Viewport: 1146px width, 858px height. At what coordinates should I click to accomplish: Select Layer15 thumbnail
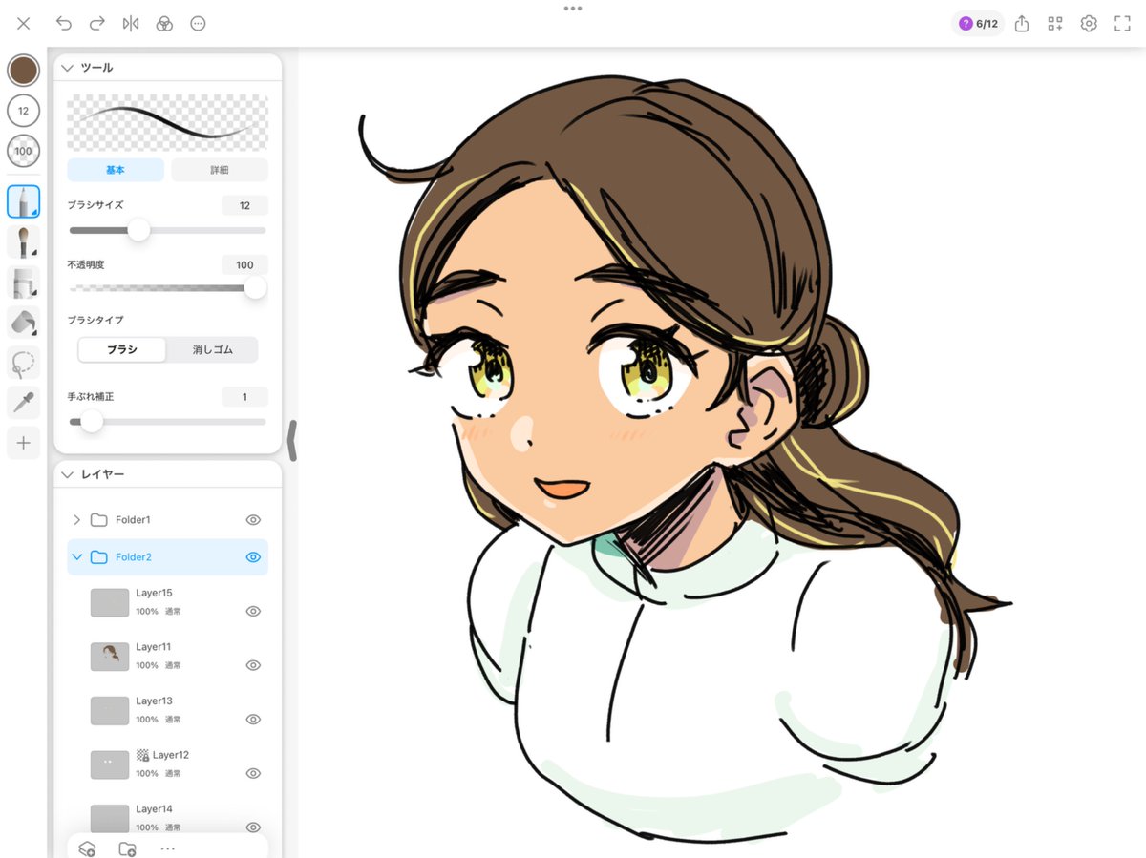pyautogui.click(x=110, y=602)
